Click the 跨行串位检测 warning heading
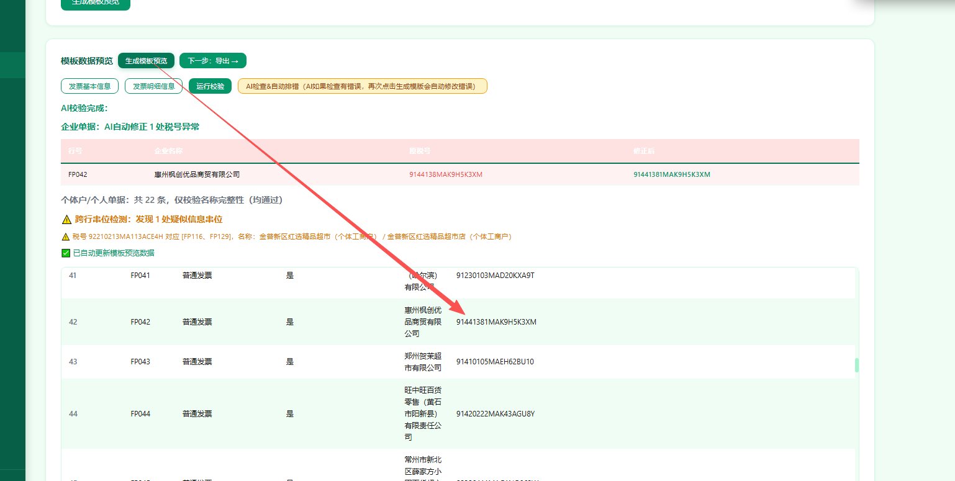This screenshot has height=481, width=955. tap(148, 219)
